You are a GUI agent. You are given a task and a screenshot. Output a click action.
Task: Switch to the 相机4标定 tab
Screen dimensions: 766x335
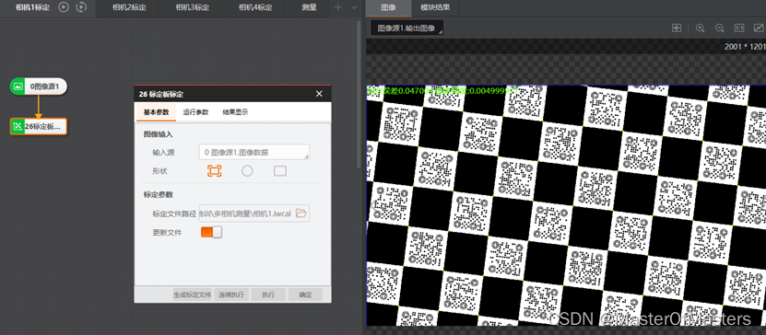pyautogui.click(x=255, y=7)
